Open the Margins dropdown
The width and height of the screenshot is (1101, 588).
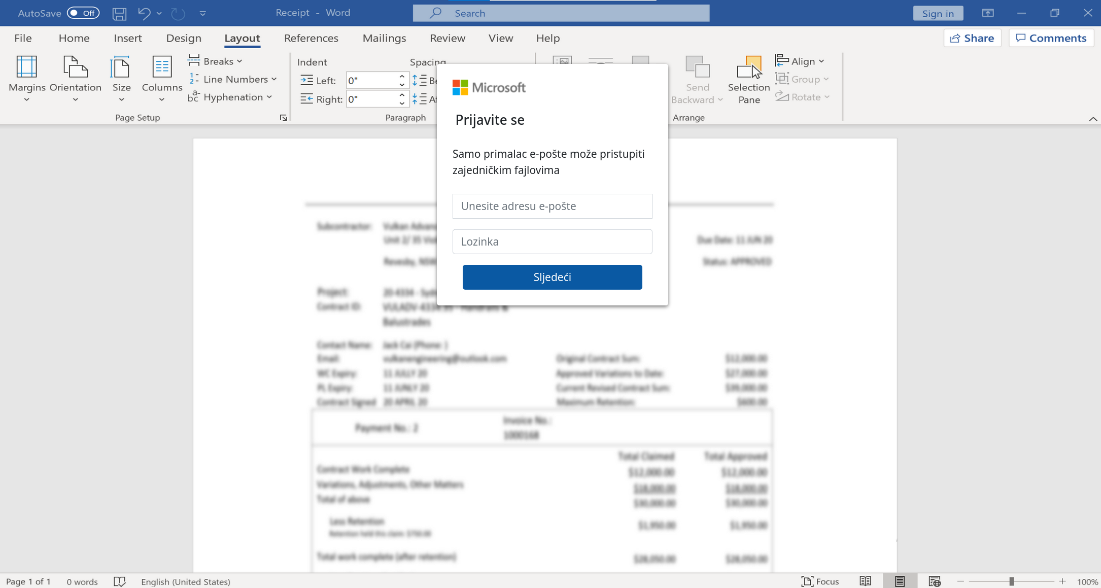(x=27, y=79)
